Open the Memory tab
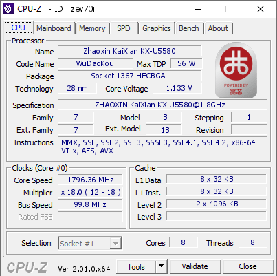277x276 pixels. [x=92, y=28]
